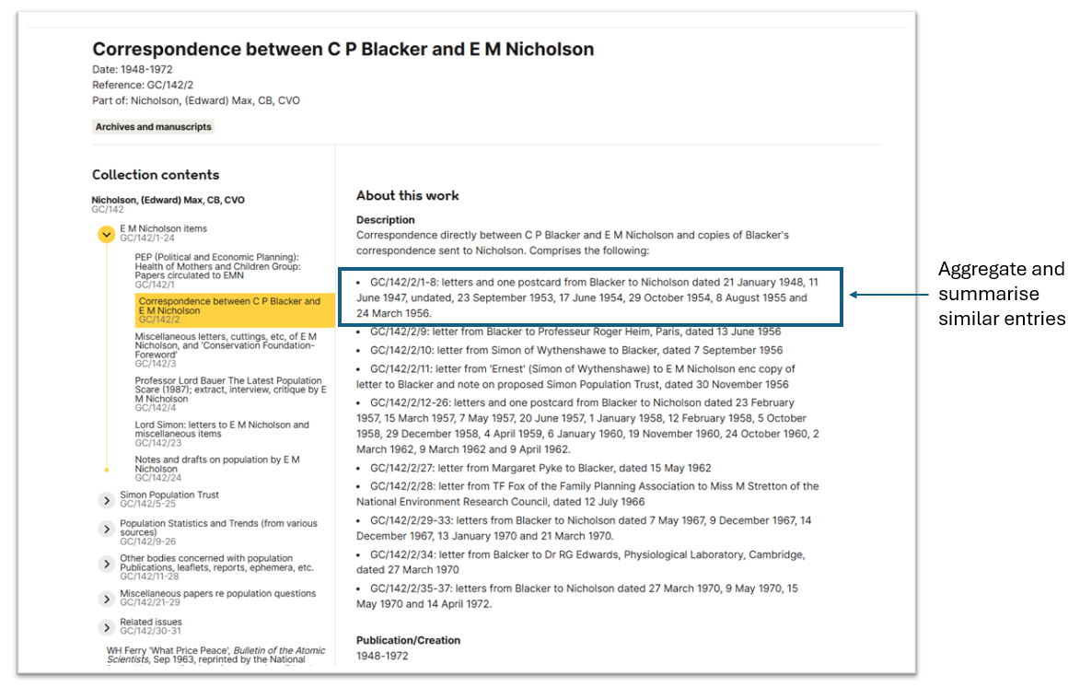Open Professor Lord Bauer Latest Population Scare

pos(228,390)
